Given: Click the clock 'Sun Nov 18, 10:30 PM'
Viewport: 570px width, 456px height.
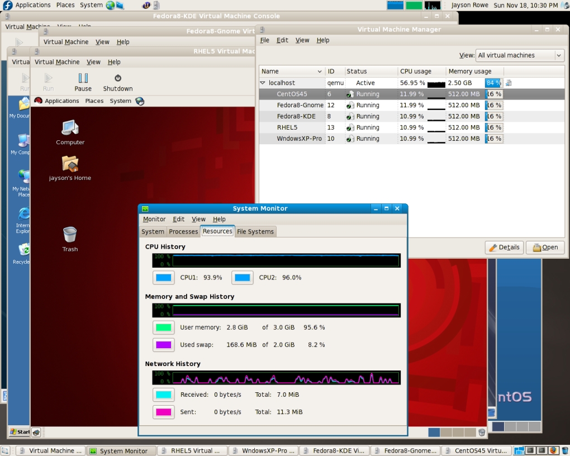Looking at the screenshot, I should click(x=525, y=6).
